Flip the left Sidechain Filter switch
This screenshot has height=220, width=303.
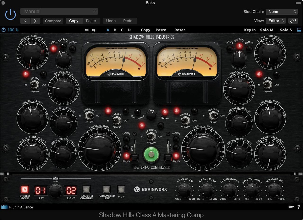tap(89, 116)
